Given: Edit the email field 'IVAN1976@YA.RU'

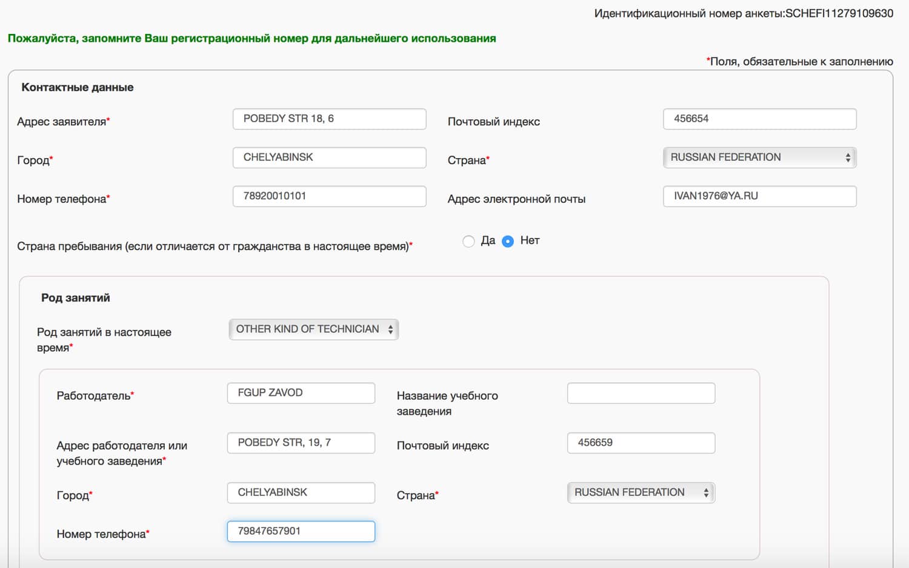Looking at the screenshot, I should [x=759, y=197].
